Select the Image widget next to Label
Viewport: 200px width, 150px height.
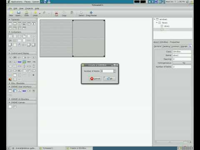[x=24, y=62]
